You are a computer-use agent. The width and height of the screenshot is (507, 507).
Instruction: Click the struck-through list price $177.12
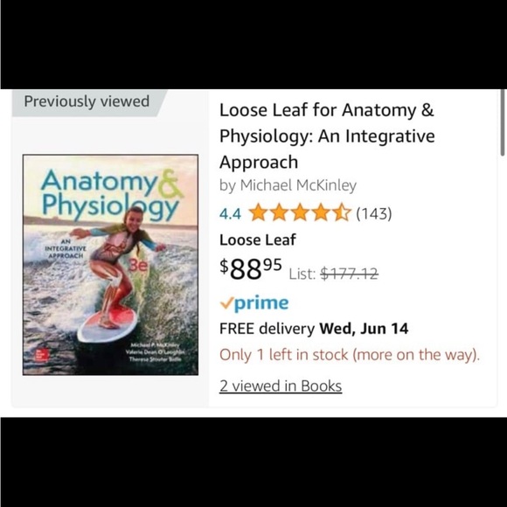[349, 274]
